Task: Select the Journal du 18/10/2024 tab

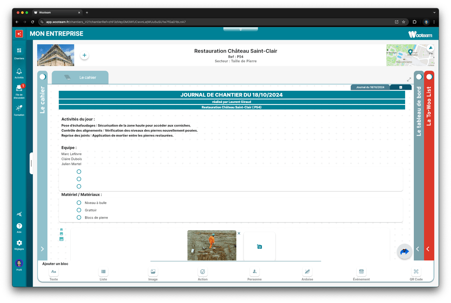Action: pyautogui.click(x=370, y=87)
